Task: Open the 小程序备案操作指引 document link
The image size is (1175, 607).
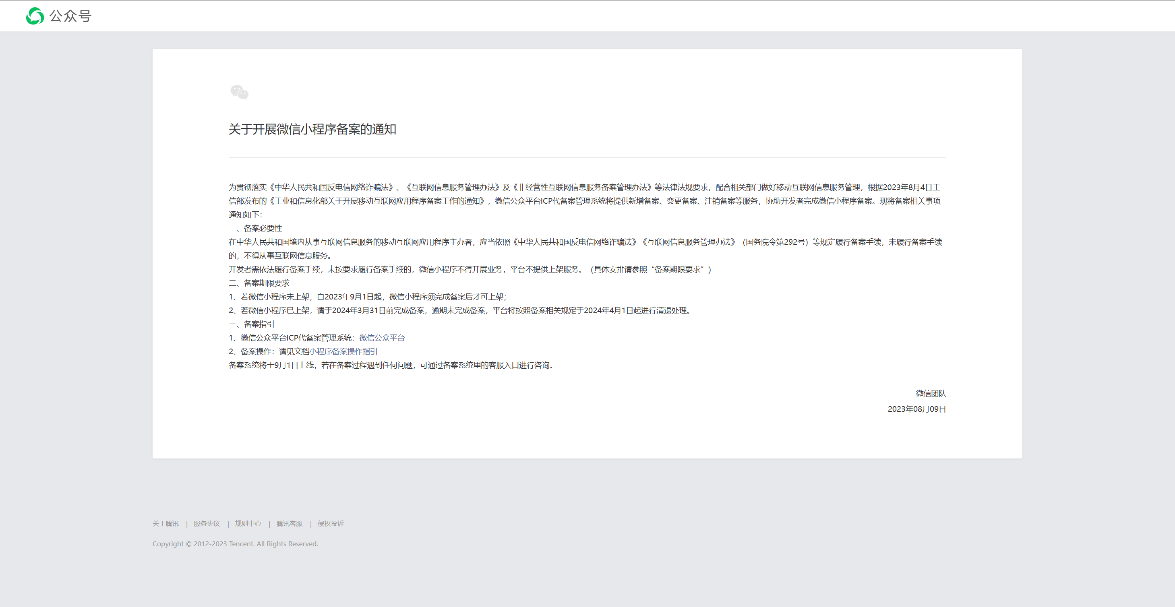Action: pyautogui.click(x=343, y=352)
